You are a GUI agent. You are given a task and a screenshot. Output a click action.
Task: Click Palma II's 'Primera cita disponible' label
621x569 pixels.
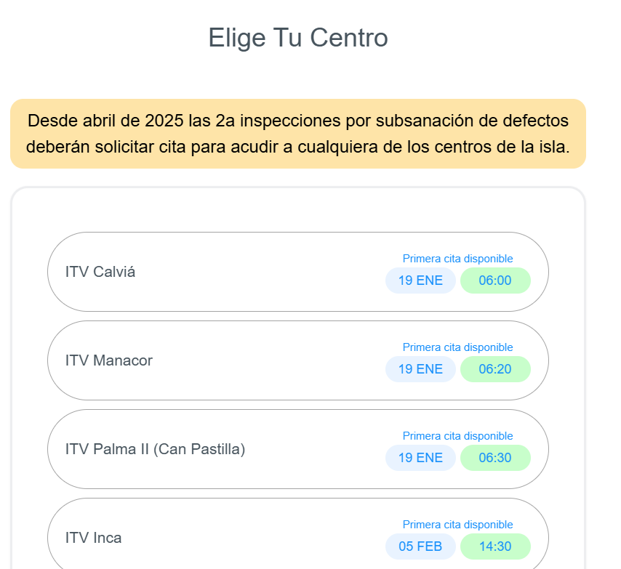point(457,436)
